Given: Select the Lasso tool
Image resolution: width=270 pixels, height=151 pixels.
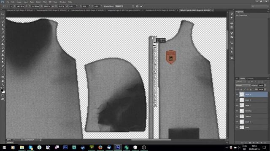Looking at the screenshot, I should [3, 22].
